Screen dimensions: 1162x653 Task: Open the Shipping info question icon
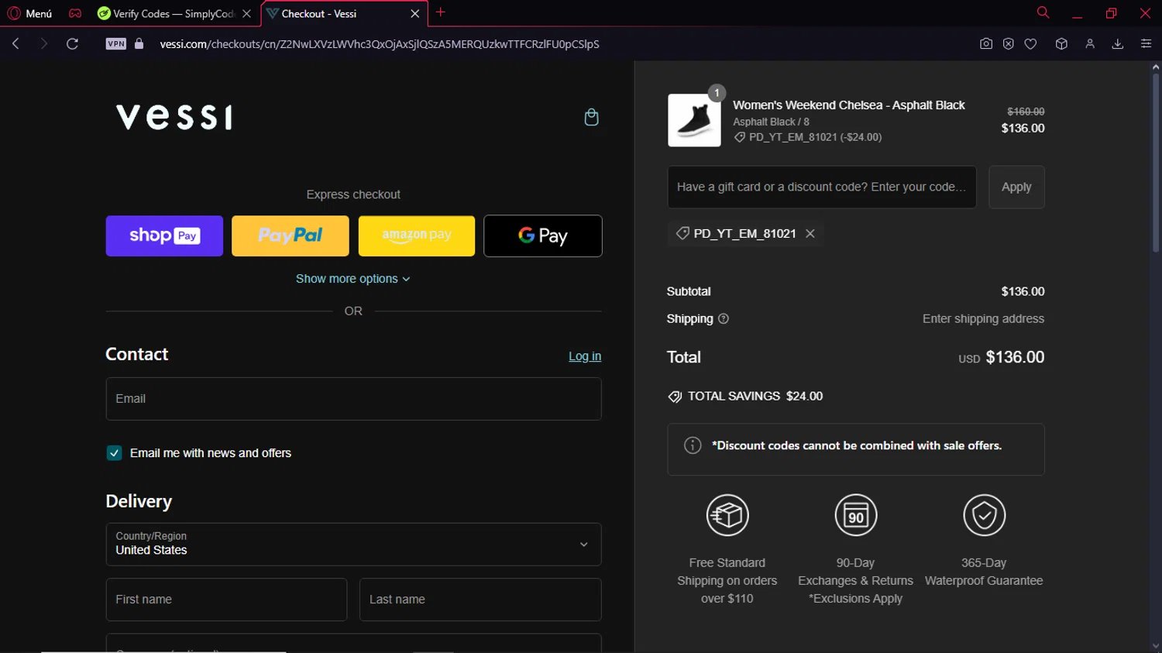click(x=724, y=318)
